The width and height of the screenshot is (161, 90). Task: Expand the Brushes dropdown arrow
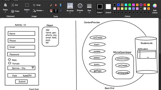70,13
